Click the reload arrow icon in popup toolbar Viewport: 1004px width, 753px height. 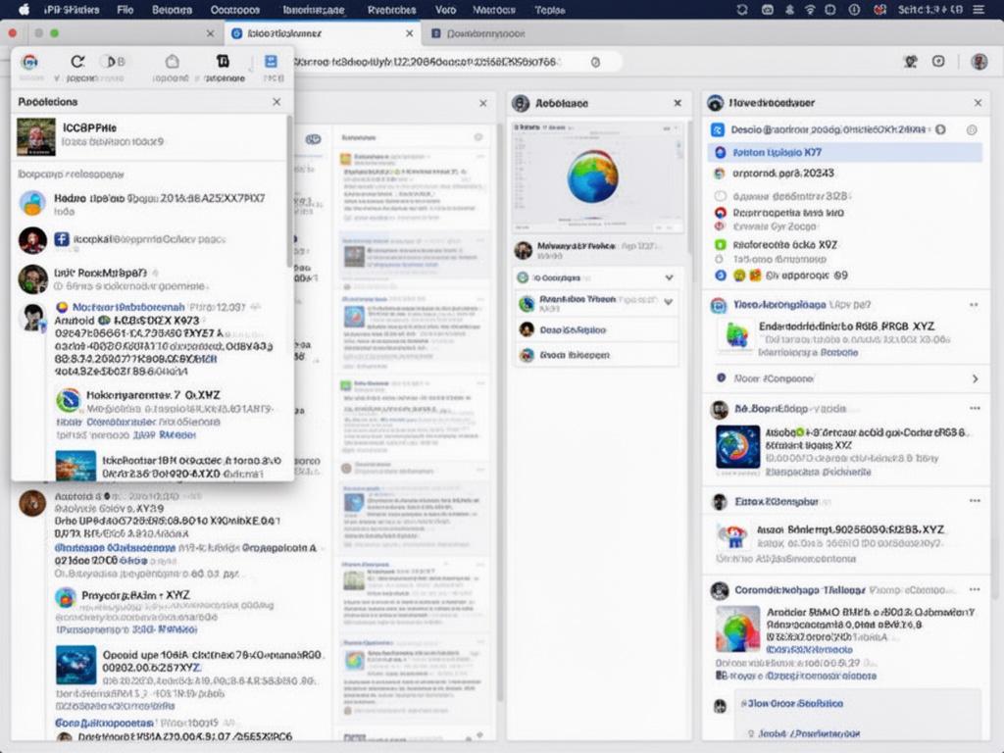77,62
